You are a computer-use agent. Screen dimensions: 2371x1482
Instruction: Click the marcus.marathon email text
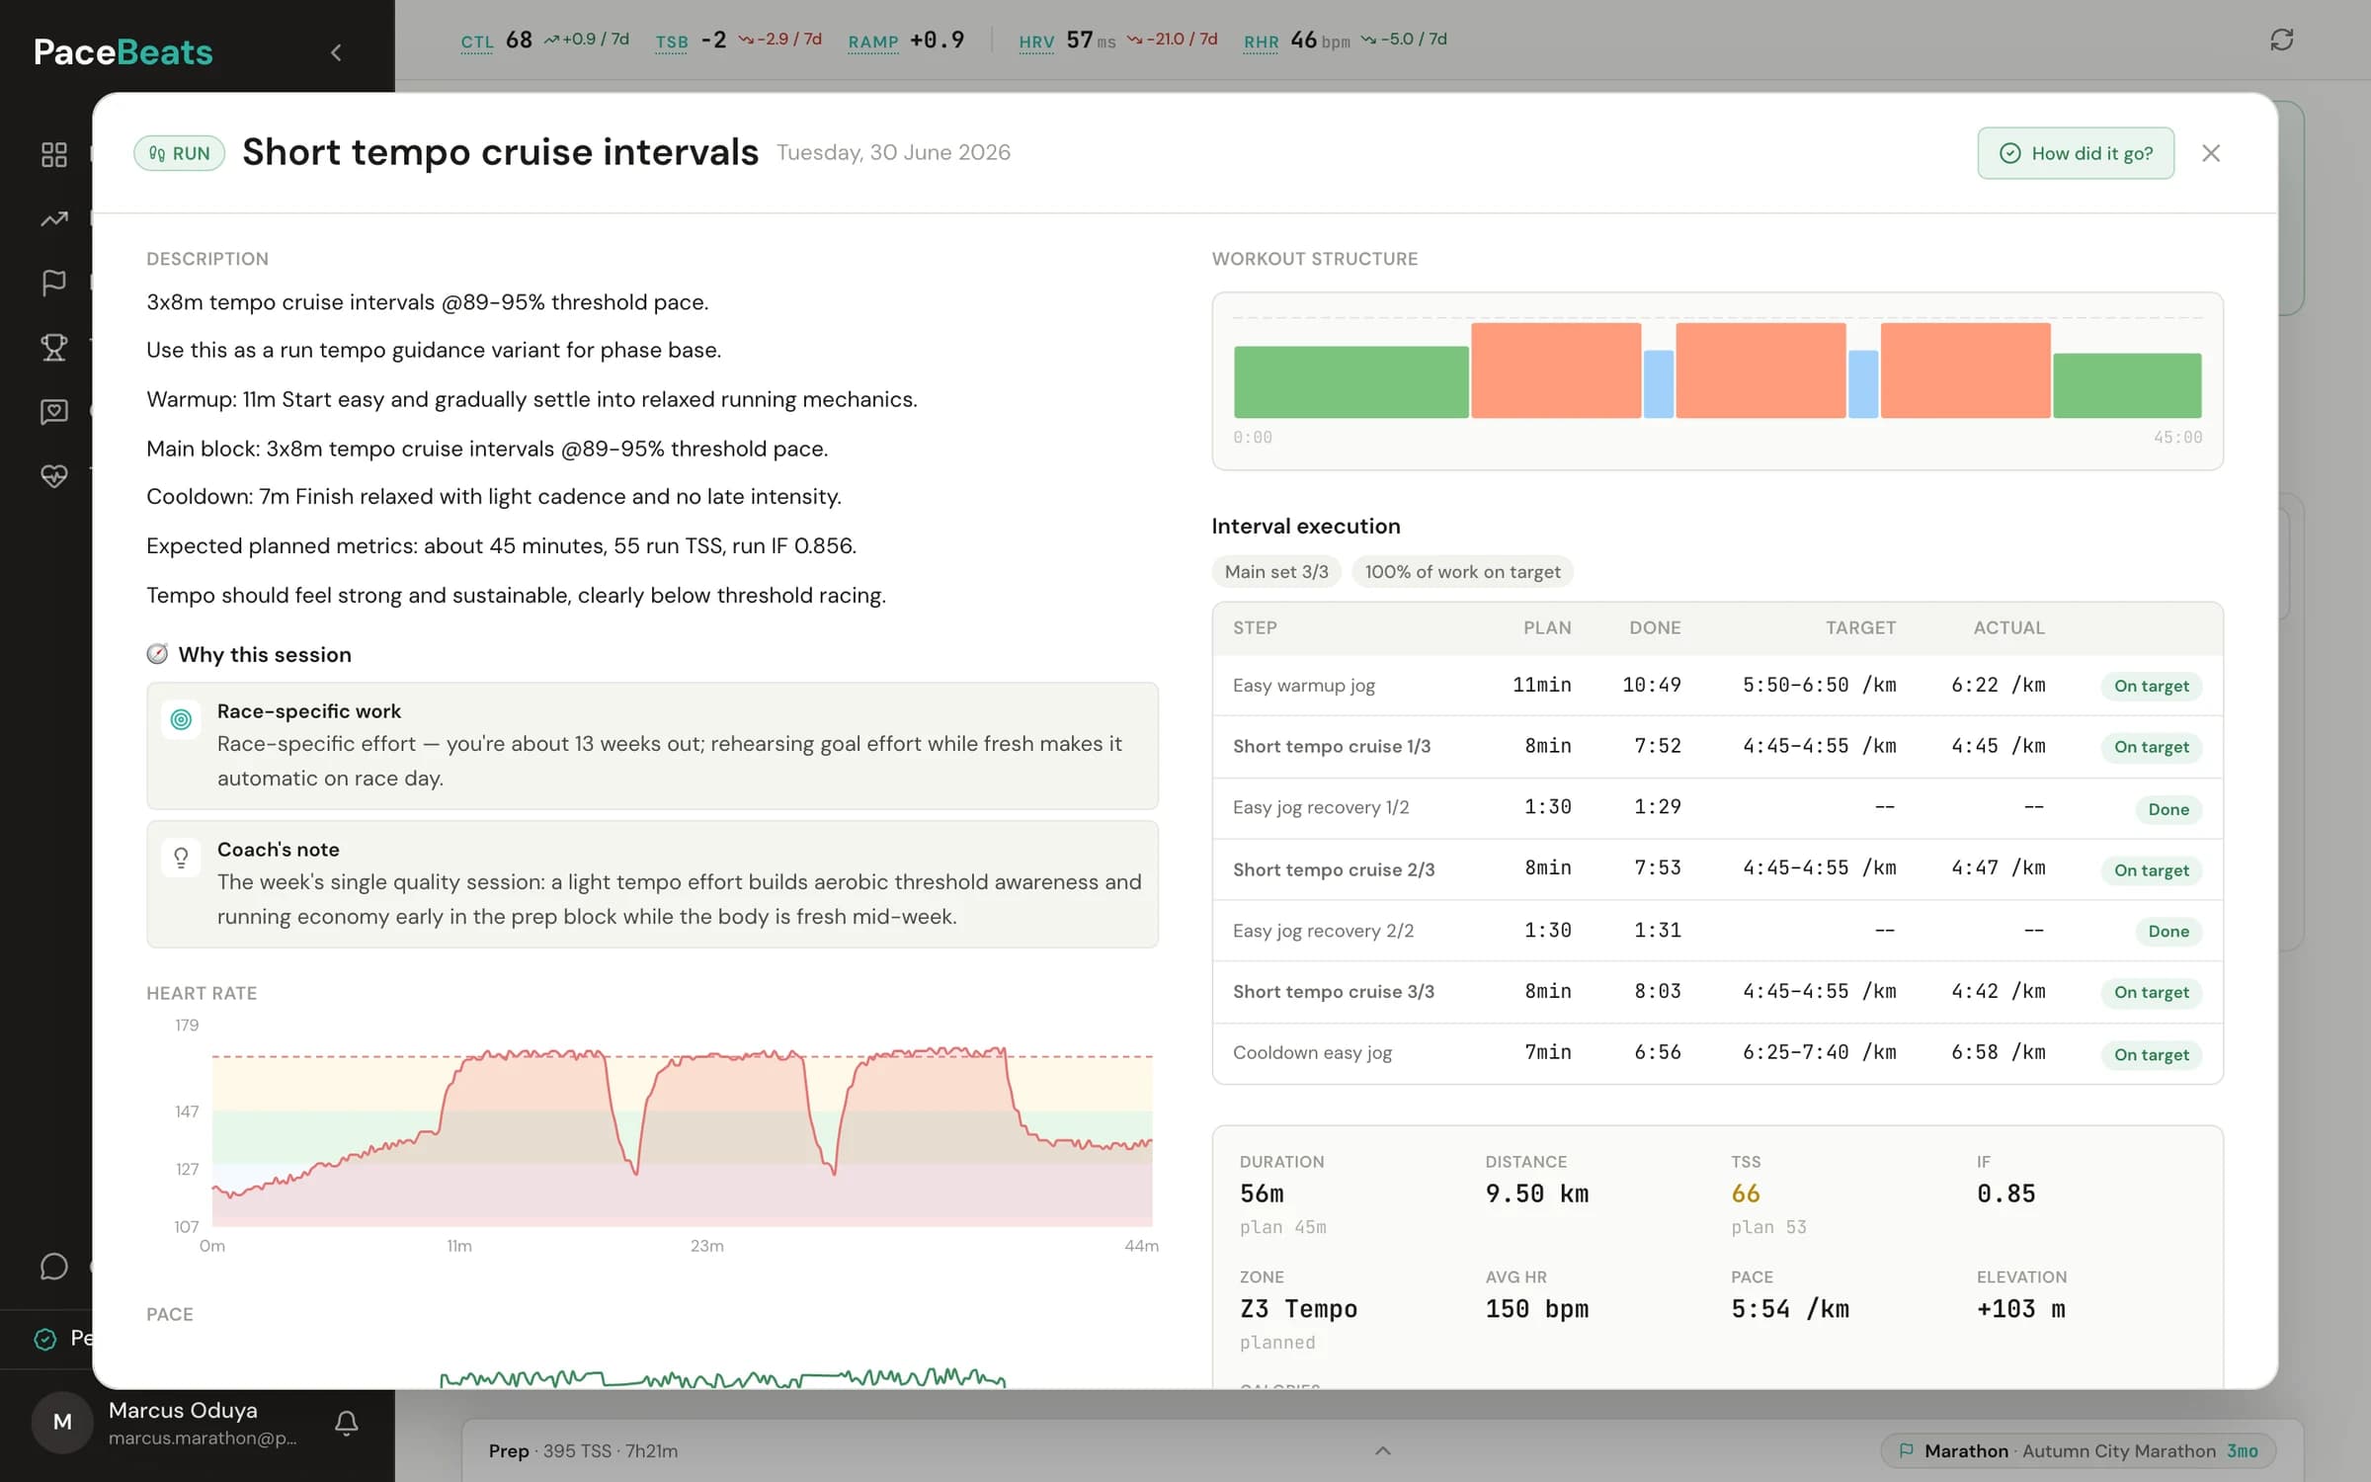(203, 1439)
